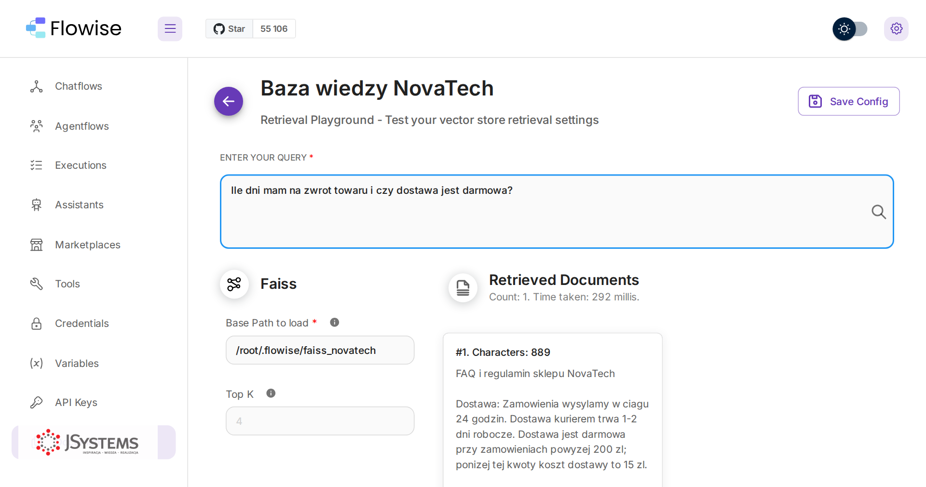Screen dimensions: 926x487
Task: Click the Agentflows people icon
Action: [37, 126]
